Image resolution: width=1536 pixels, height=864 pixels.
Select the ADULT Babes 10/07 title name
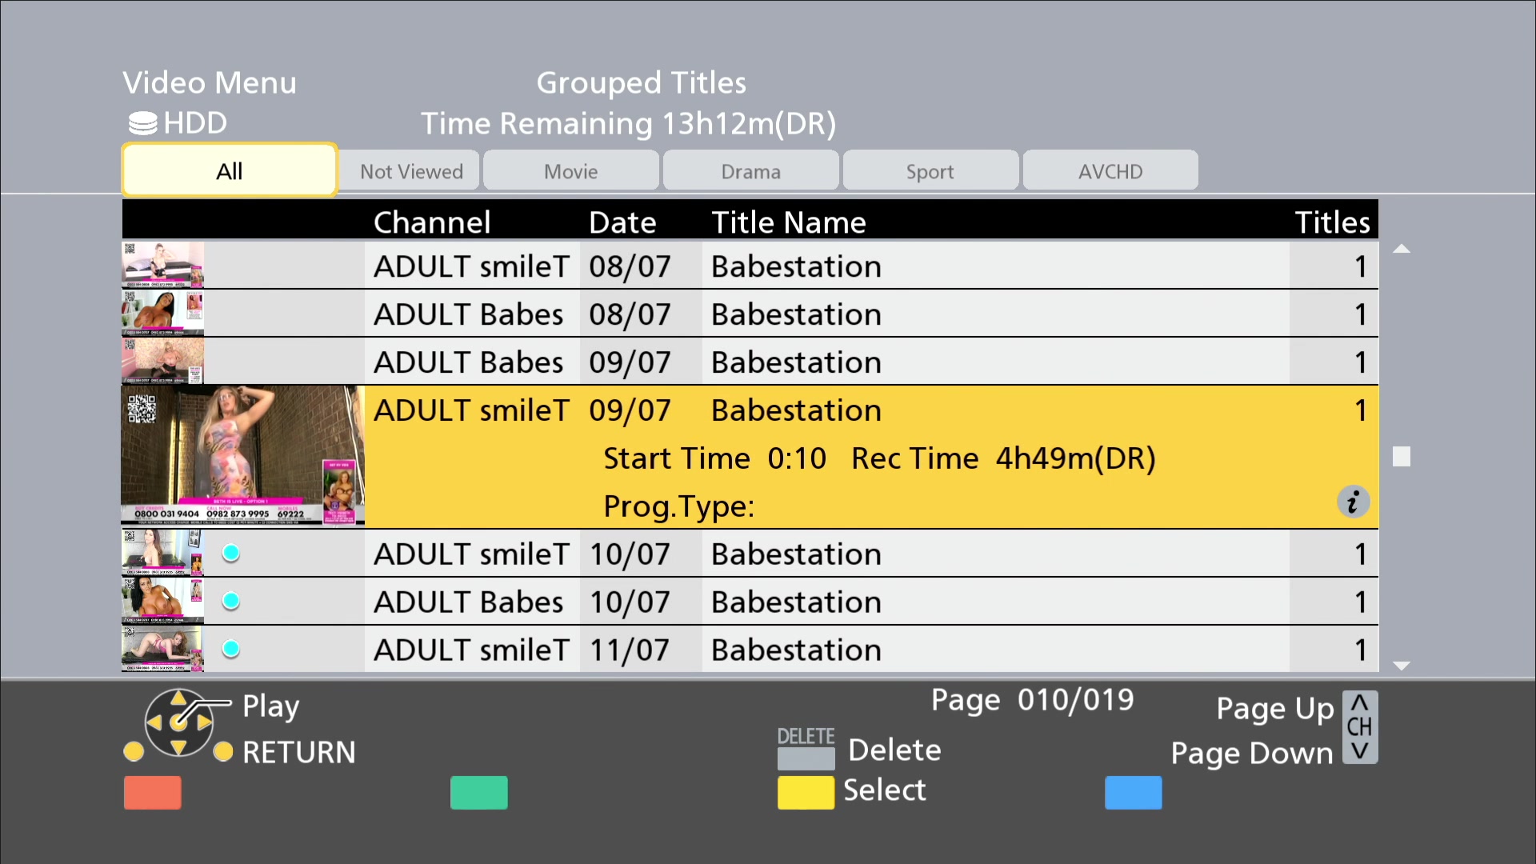pyautogui.click(x=796, y=602)
